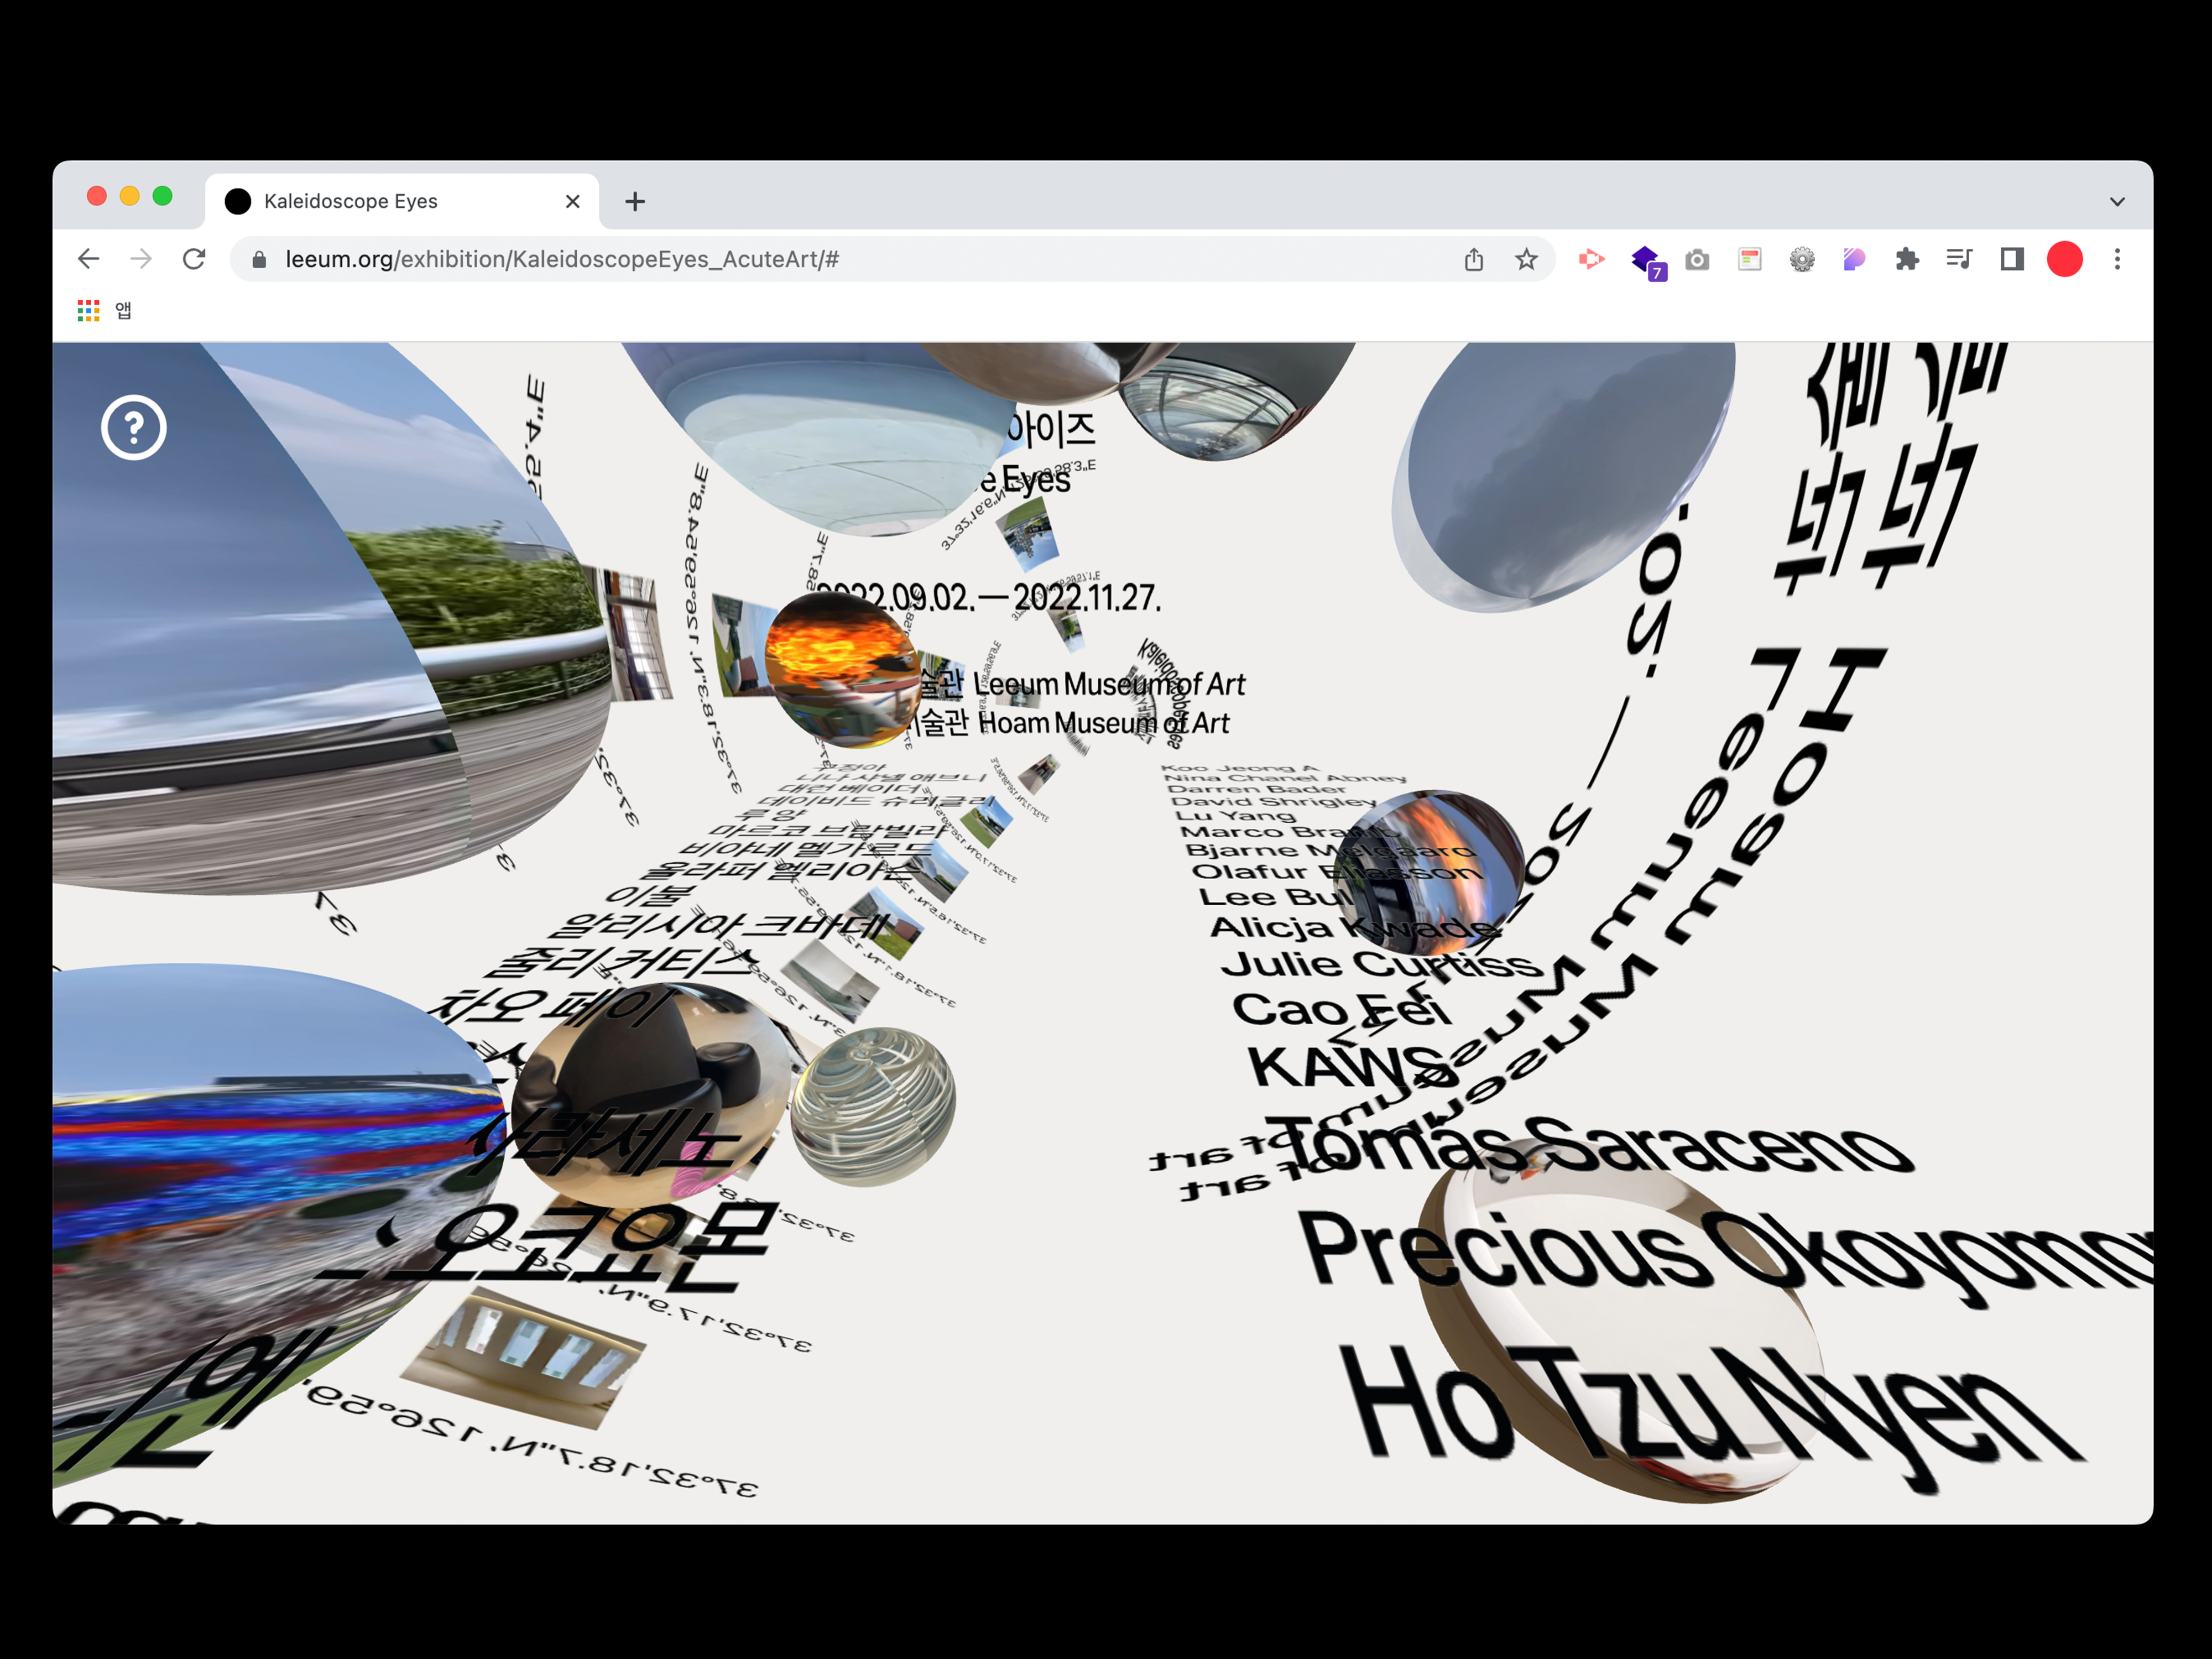Reload the page with refresh icon
Image resolution: width=2212 pixels, height=1659 pixels.
(194, 259)
